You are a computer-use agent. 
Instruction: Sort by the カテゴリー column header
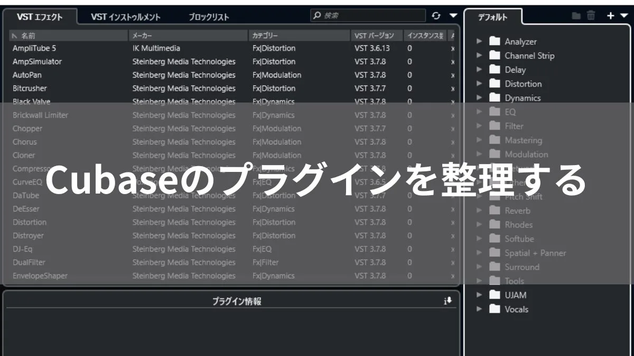pos(300,35)
